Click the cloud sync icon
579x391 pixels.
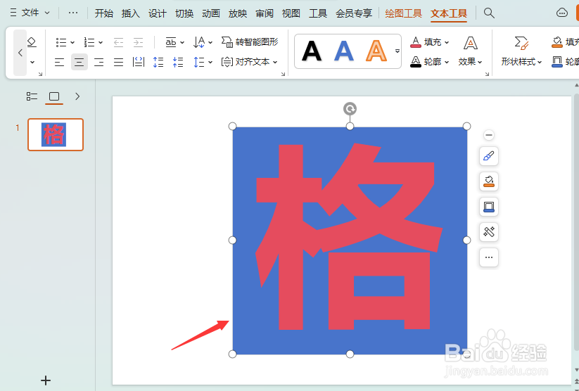click(561, 13)
